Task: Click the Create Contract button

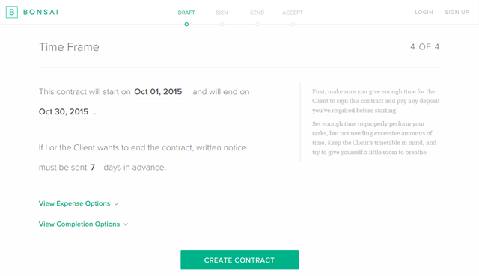Action: point(239,260)
